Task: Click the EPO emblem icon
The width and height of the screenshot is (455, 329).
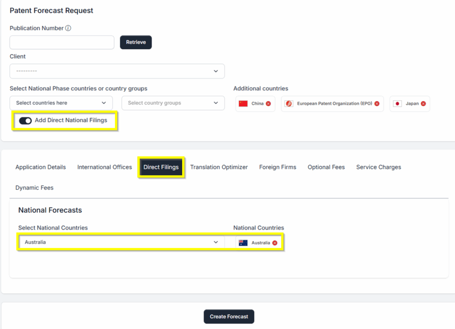Action: (x=288, y=103)
